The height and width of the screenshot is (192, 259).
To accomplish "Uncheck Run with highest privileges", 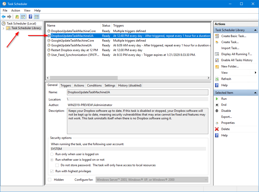I will [x=52, y=171].
